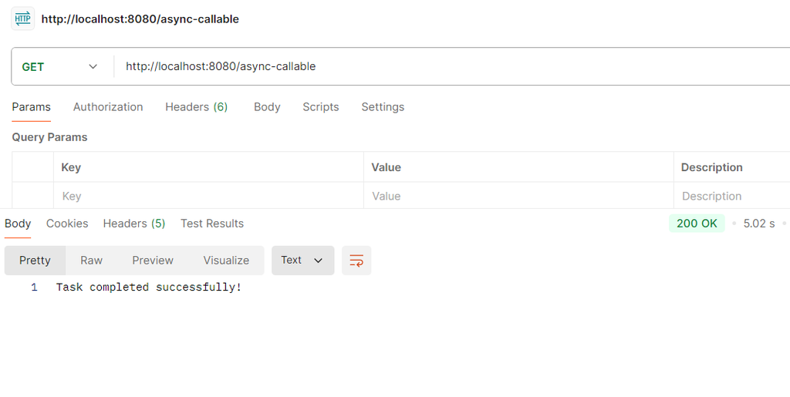Go to the Settings tab

(383, 107)
